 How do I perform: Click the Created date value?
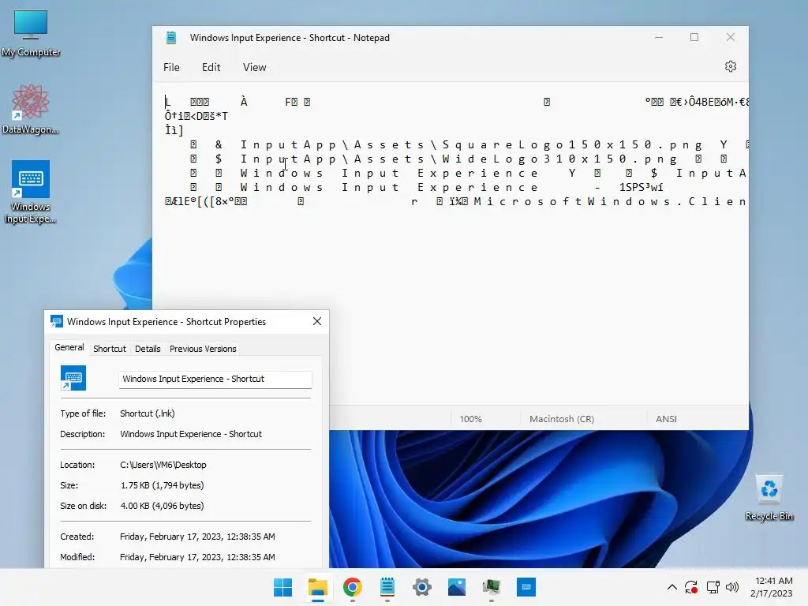(197, 537)
